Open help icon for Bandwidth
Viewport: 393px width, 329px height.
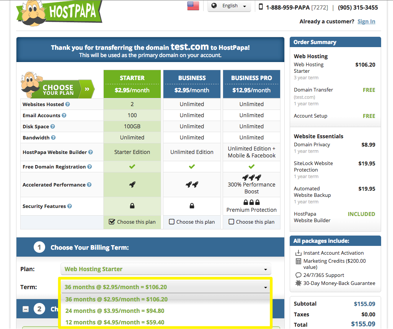[x=54, y=137]
